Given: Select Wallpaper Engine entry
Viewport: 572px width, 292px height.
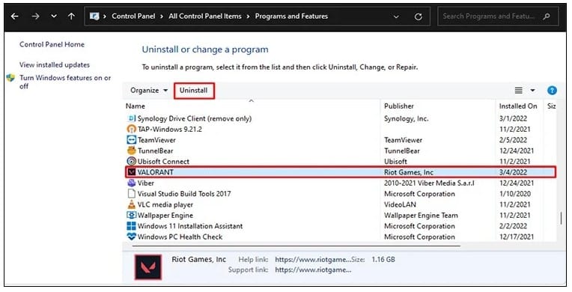Looking at the screenshot, I should pyautogui.click(x=165, y=215).
